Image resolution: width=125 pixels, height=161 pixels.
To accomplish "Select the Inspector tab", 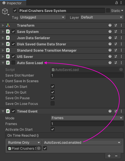I will point(12,3).
